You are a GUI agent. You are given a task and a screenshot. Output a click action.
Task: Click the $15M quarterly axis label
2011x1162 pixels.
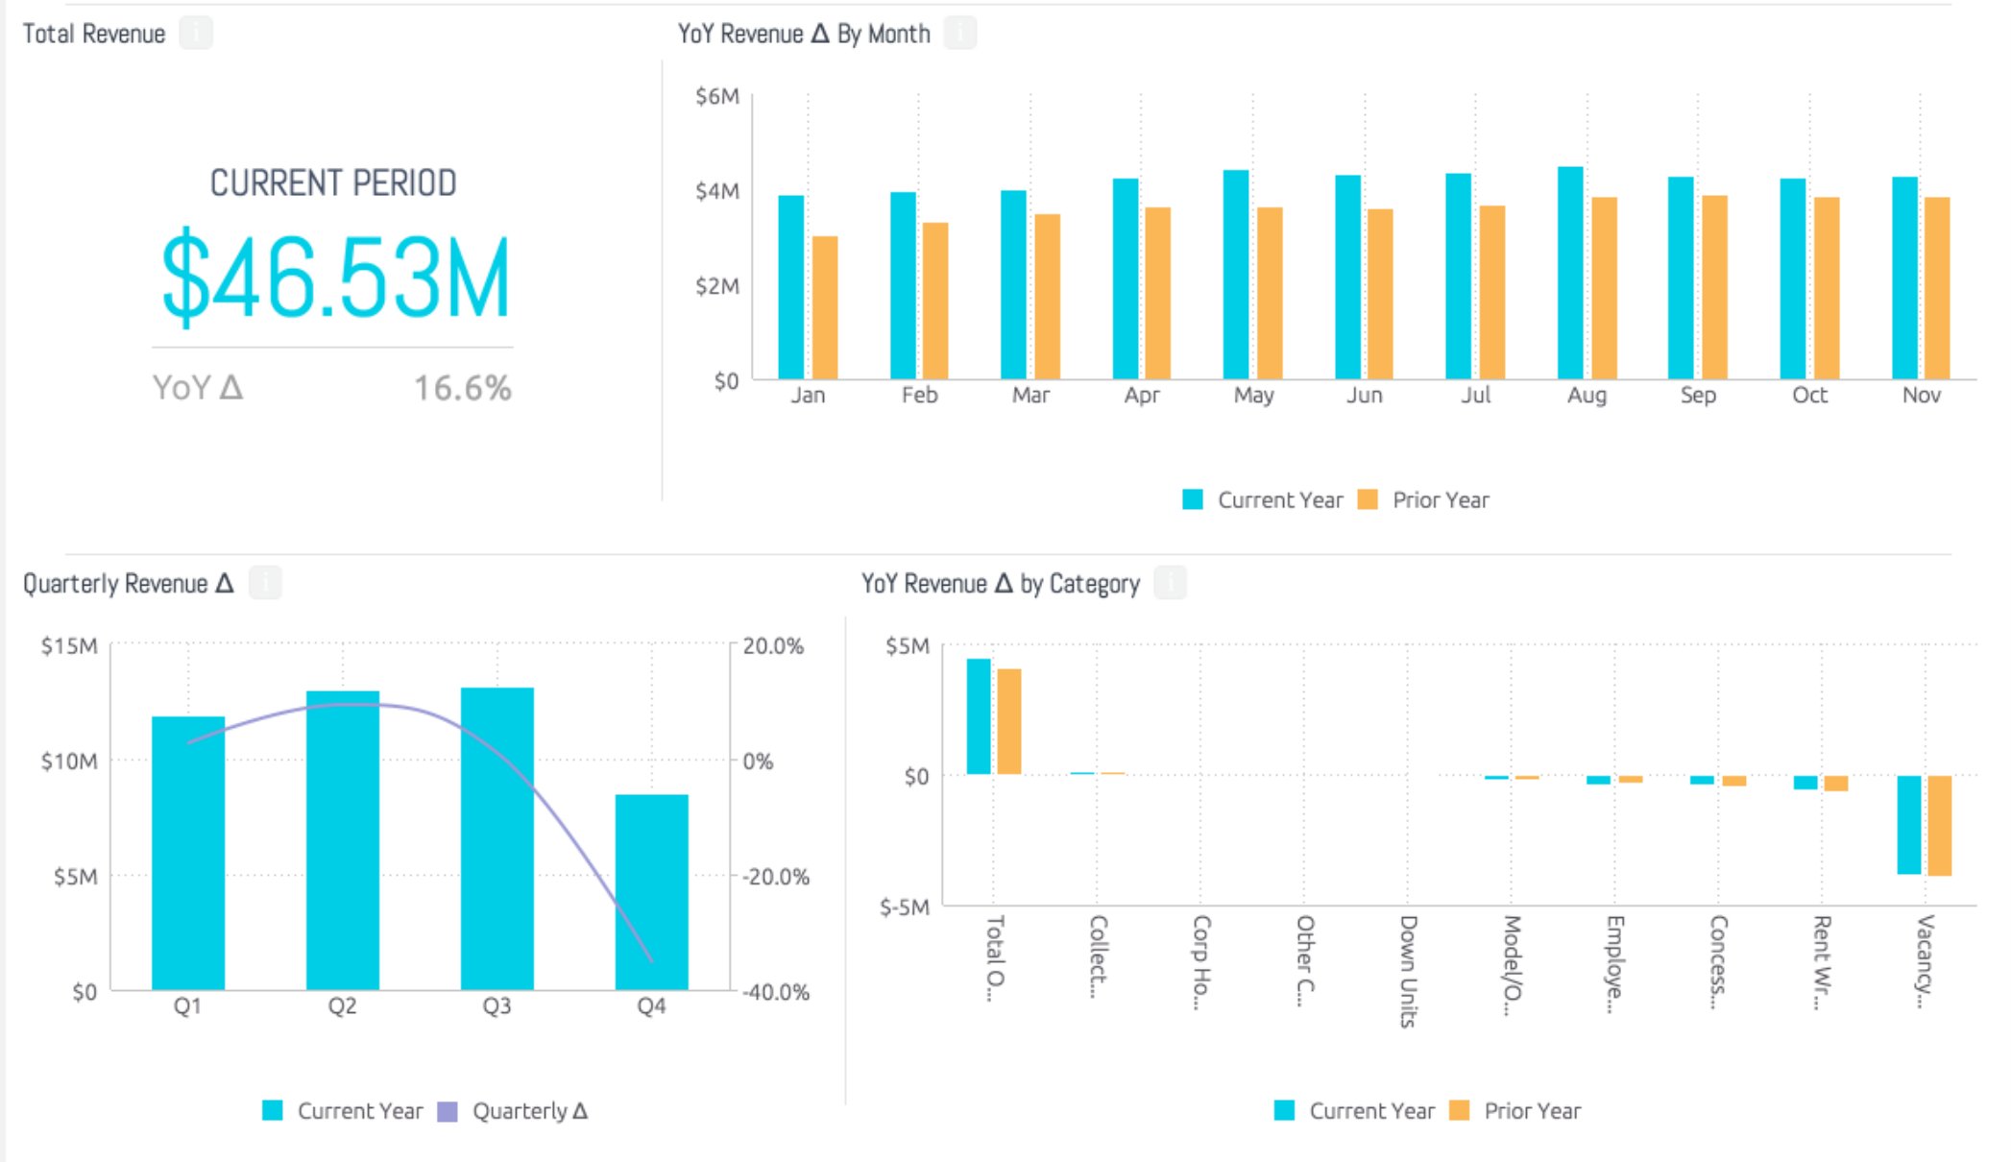coord(69,645)
